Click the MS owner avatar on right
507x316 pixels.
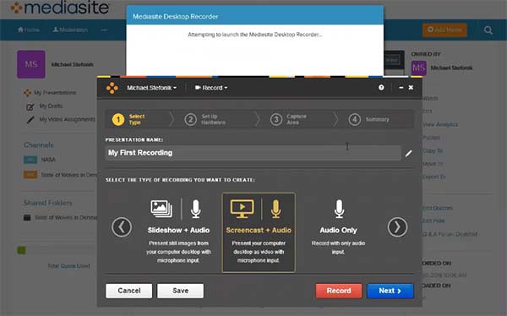point(418,68)
